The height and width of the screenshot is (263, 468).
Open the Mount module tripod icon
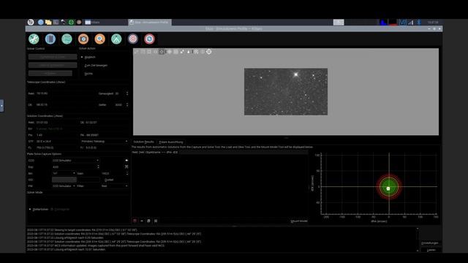point(116,39)
